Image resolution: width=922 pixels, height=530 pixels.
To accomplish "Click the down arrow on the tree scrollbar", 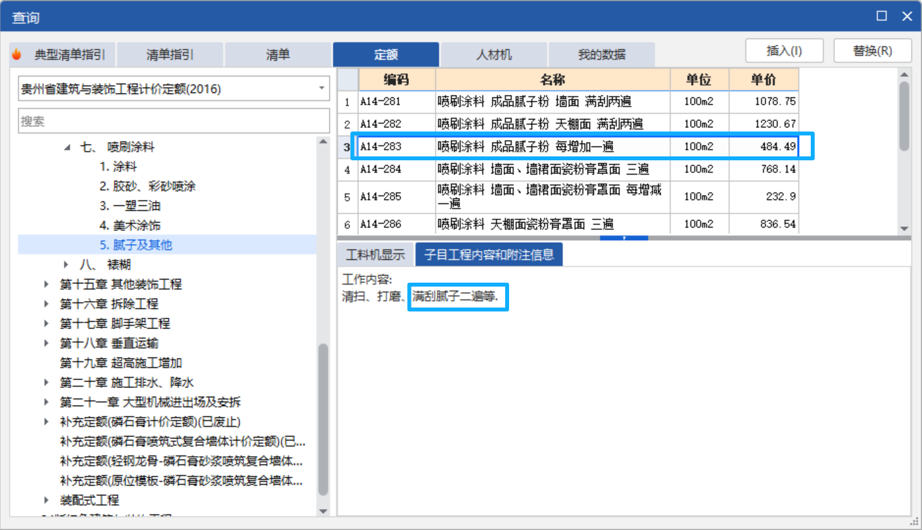I will click(323, 512).
